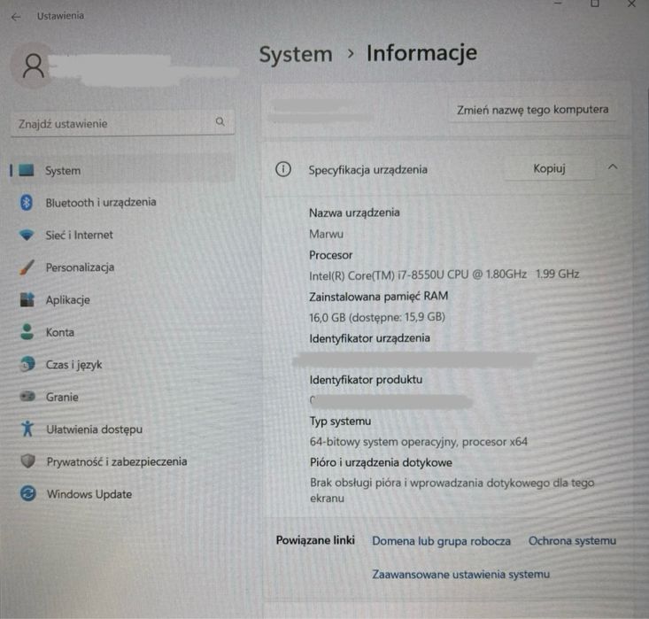Click the search magnifier icon
Screen dimensions: 649x619
[220, 121]
